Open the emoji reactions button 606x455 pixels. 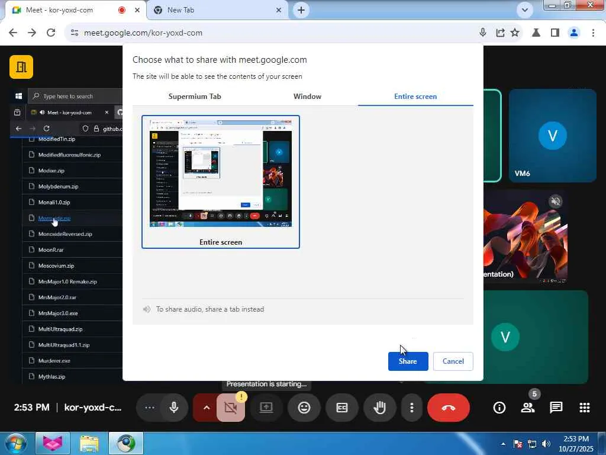click(x=304, y=408)
